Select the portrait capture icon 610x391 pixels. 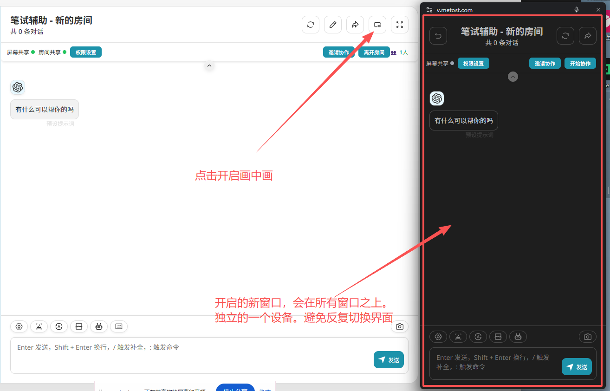coord(39,326)
